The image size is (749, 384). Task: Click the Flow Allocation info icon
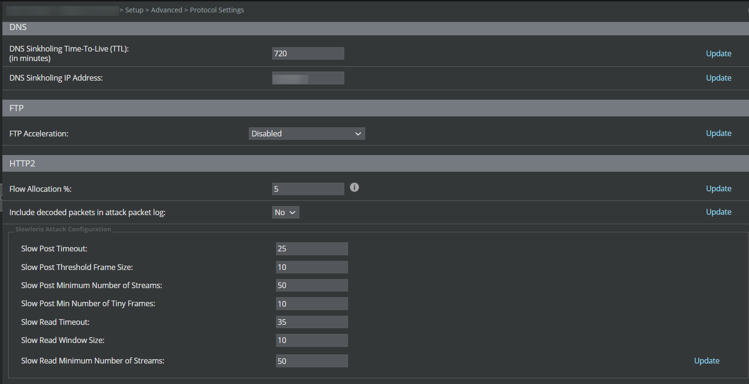coord(354,187)
